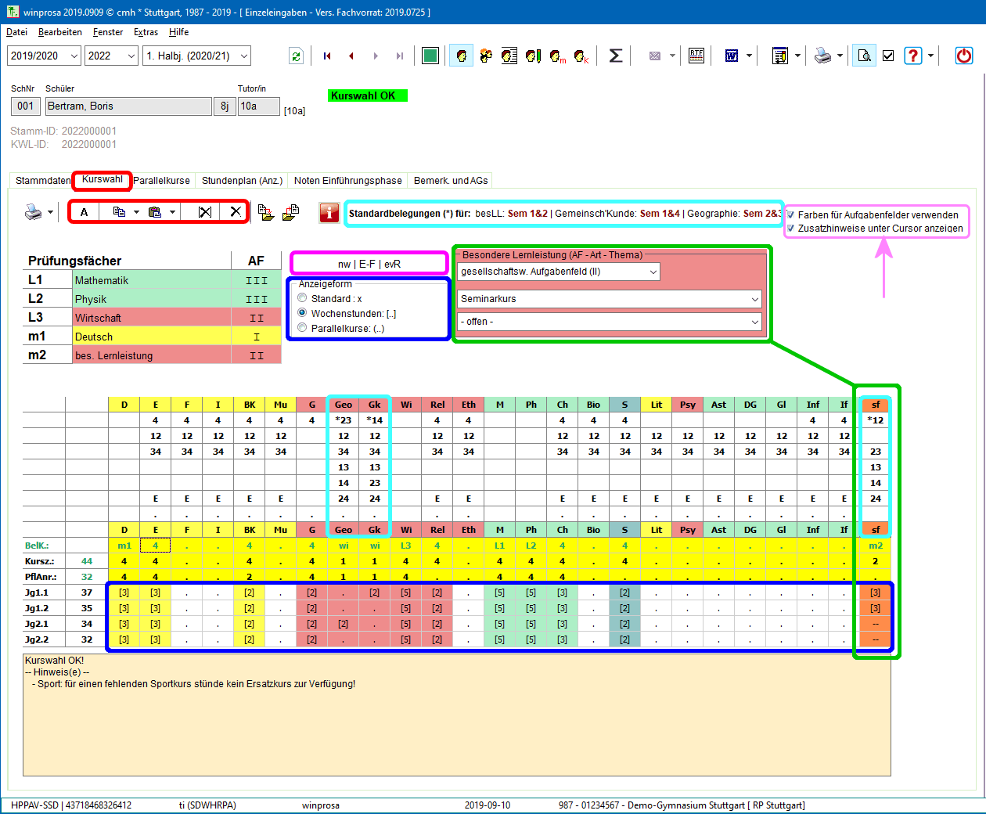Select the 'Parallelkurse: (..)' radio button
The width and height of the screenshot is (986, 814).
[303, 328]
